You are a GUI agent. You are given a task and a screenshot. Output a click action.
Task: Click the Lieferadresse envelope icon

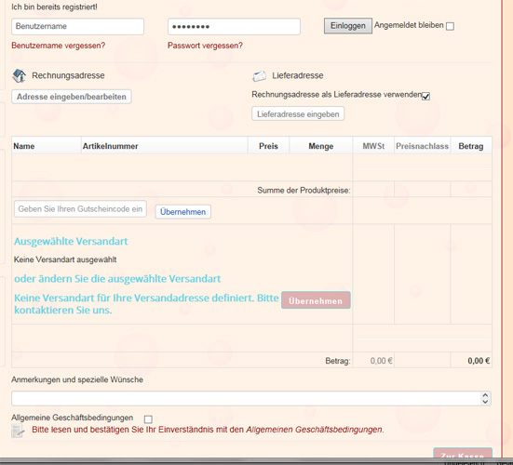tap(260, 76)
